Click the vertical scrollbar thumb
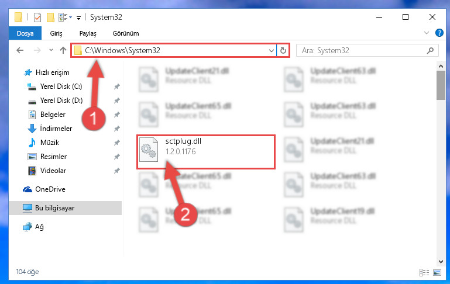The width and height of the screenshot is (450, 284). click(441, 85)
